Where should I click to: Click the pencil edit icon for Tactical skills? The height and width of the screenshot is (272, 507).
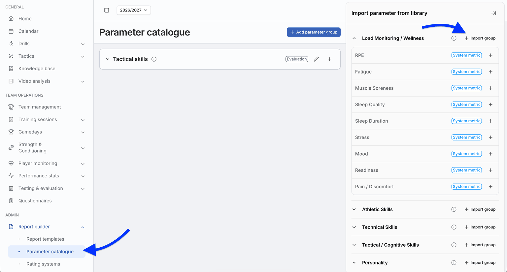[316, 59]
